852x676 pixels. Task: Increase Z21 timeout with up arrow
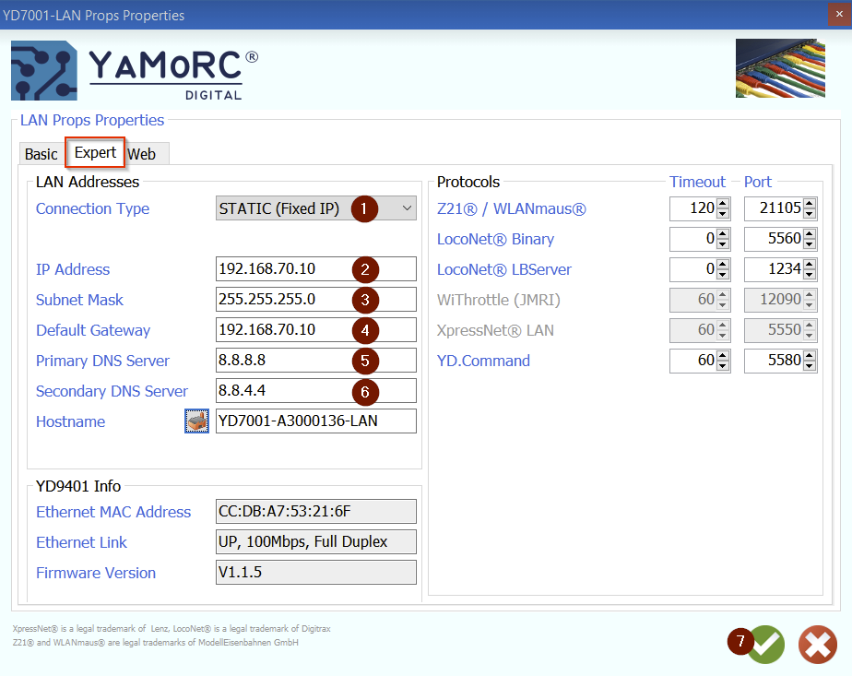point(723,203)
